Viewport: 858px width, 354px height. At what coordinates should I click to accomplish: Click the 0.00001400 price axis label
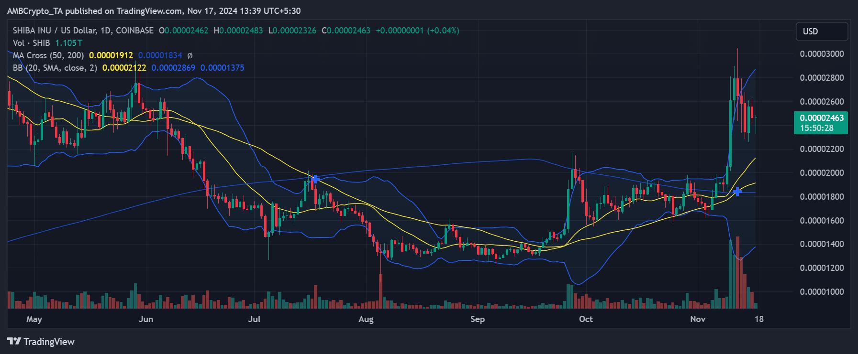pos(822,244)
